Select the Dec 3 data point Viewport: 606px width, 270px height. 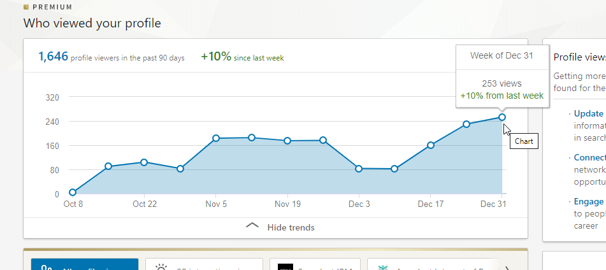tap(359, 169)
